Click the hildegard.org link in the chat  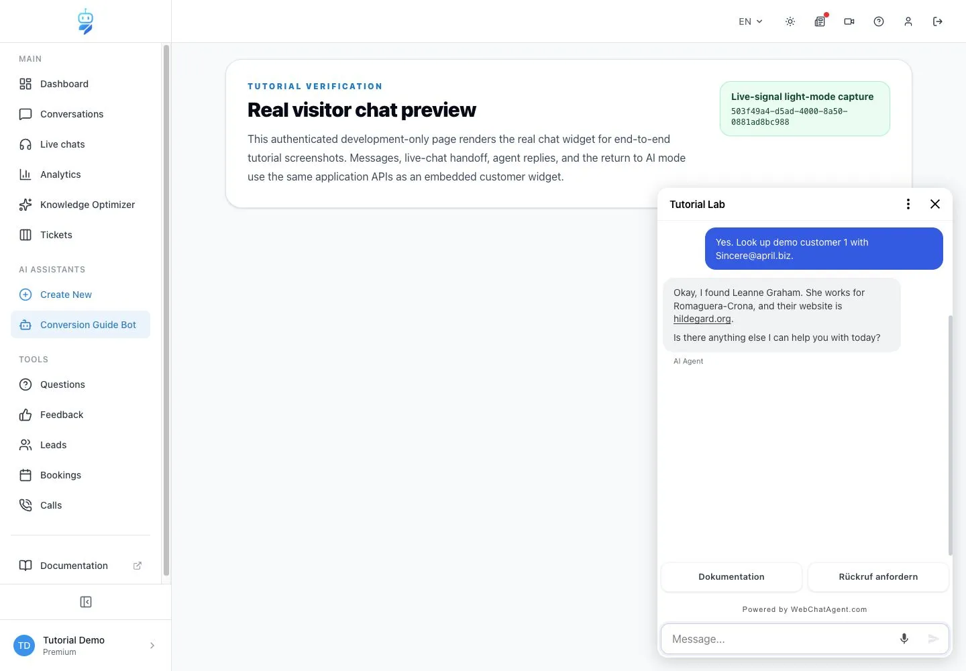point(702,319)
